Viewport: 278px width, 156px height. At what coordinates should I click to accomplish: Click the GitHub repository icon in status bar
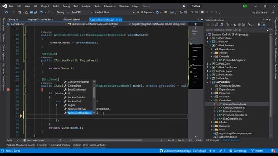tap(161, 151)
